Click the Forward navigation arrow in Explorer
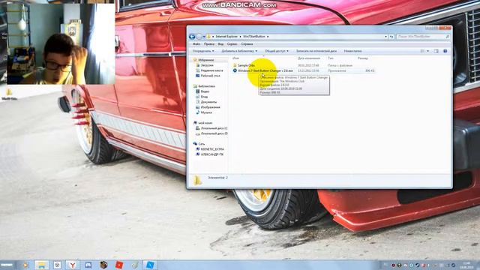Viewport: 480px width, 270px height. click(199, 37)
